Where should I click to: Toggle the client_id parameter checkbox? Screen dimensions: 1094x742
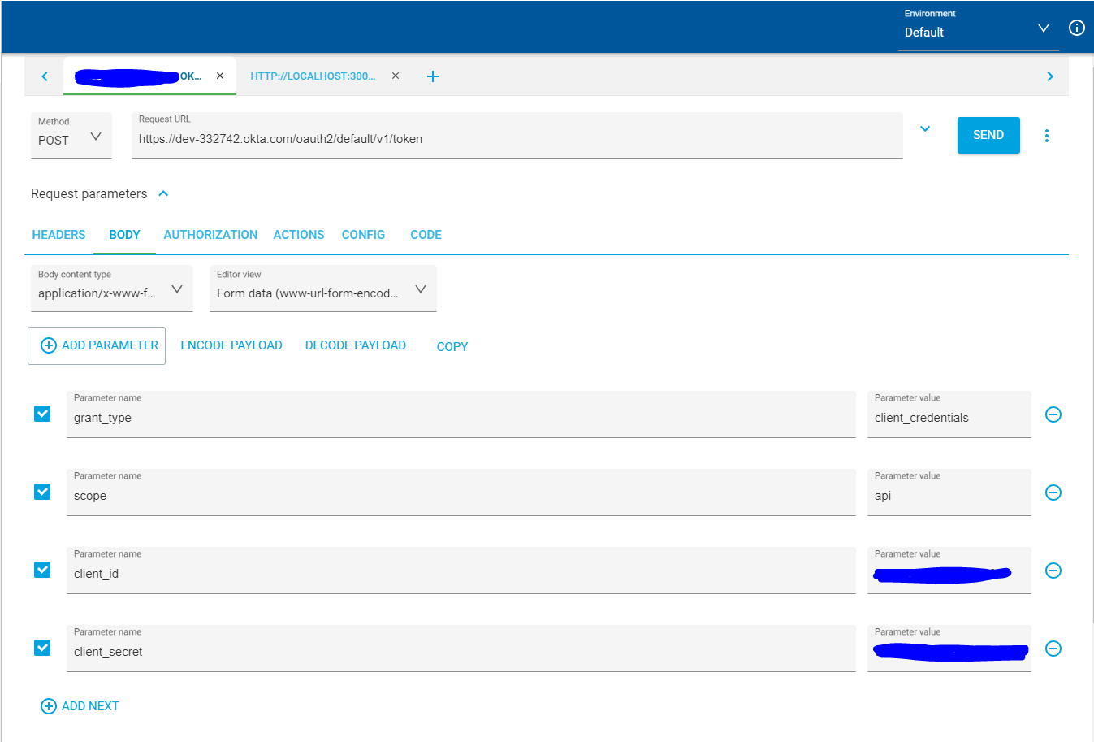coord(42,570)
